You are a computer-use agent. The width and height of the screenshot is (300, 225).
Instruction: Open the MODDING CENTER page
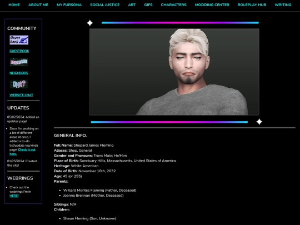212,5
